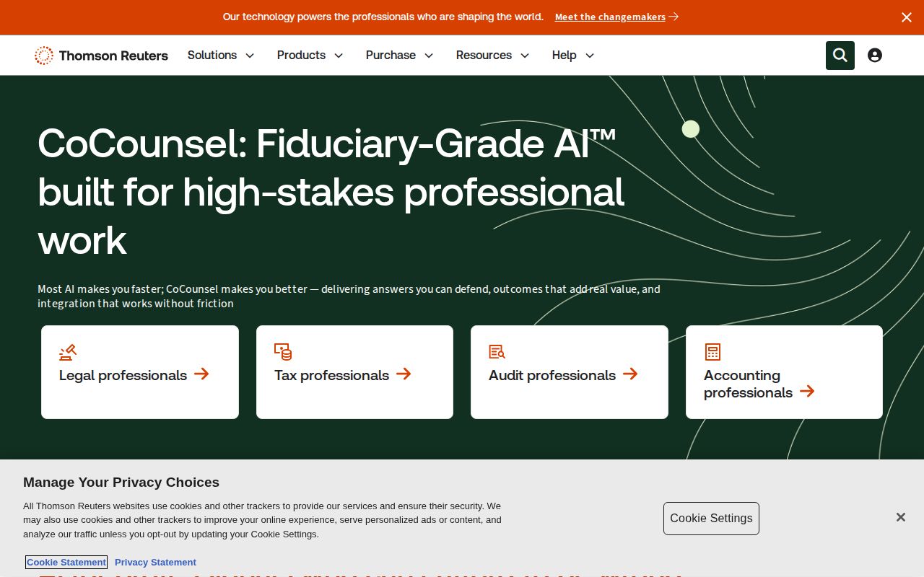924x577 pixels.
Task: Click the 'Most AI makes you faster' paragraph
Action: 349,296
